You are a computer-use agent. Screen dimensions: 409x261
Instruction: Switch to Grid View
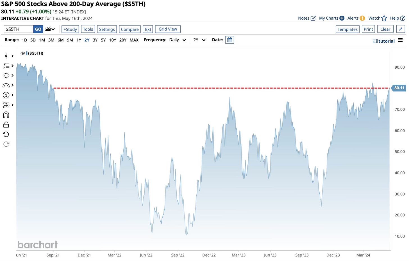pyautogui.click(x=168, y=29)
